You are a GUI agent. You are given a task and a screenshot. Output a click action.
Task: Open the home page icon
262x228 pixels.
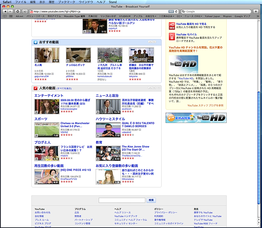click(x=18, y=11)
